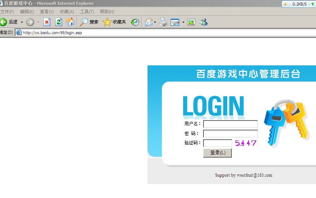Focus the 验证码 captcha input field

click(x=217, y=143)
